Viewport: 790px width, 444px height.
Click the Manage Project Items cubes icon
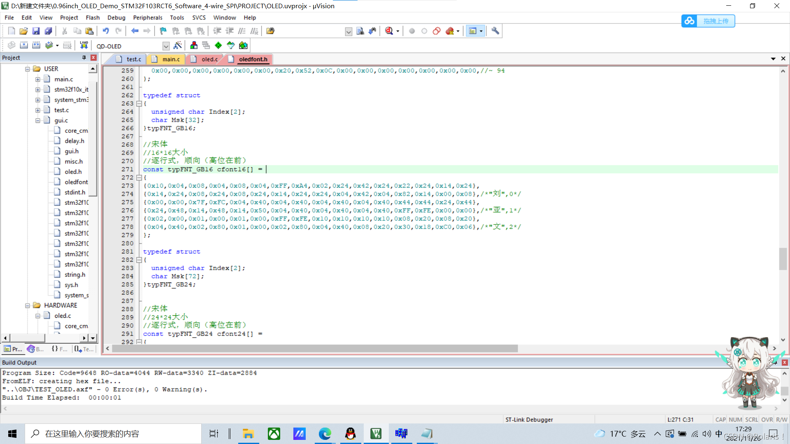pos(194,45)
